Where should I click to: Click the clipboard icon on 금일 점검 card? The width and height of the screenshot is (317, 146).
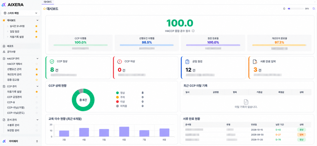(187, 61)
